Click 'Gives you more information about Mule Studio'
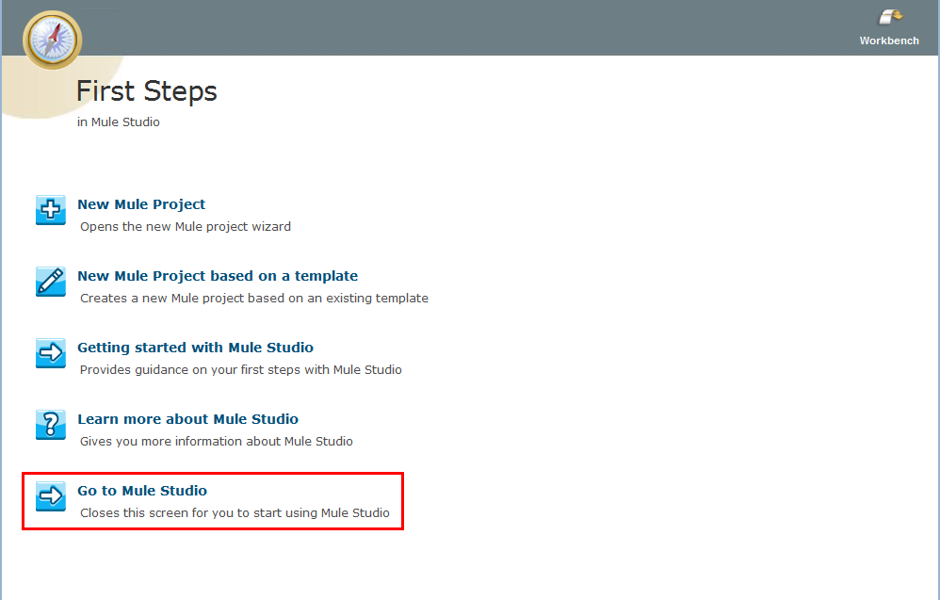Image resolution: width=940 pixels, height=600 pixels. point(217,441)
